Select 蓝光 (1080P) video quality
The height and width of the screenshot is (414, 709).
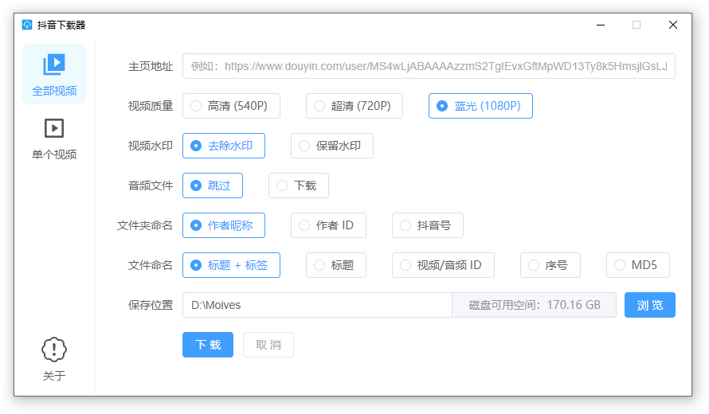[x=480, y=106]
